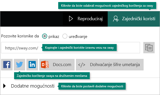160x95 pixels.
Task: Click the https://sway.com/ link field
Action: (x=71, y=48)
